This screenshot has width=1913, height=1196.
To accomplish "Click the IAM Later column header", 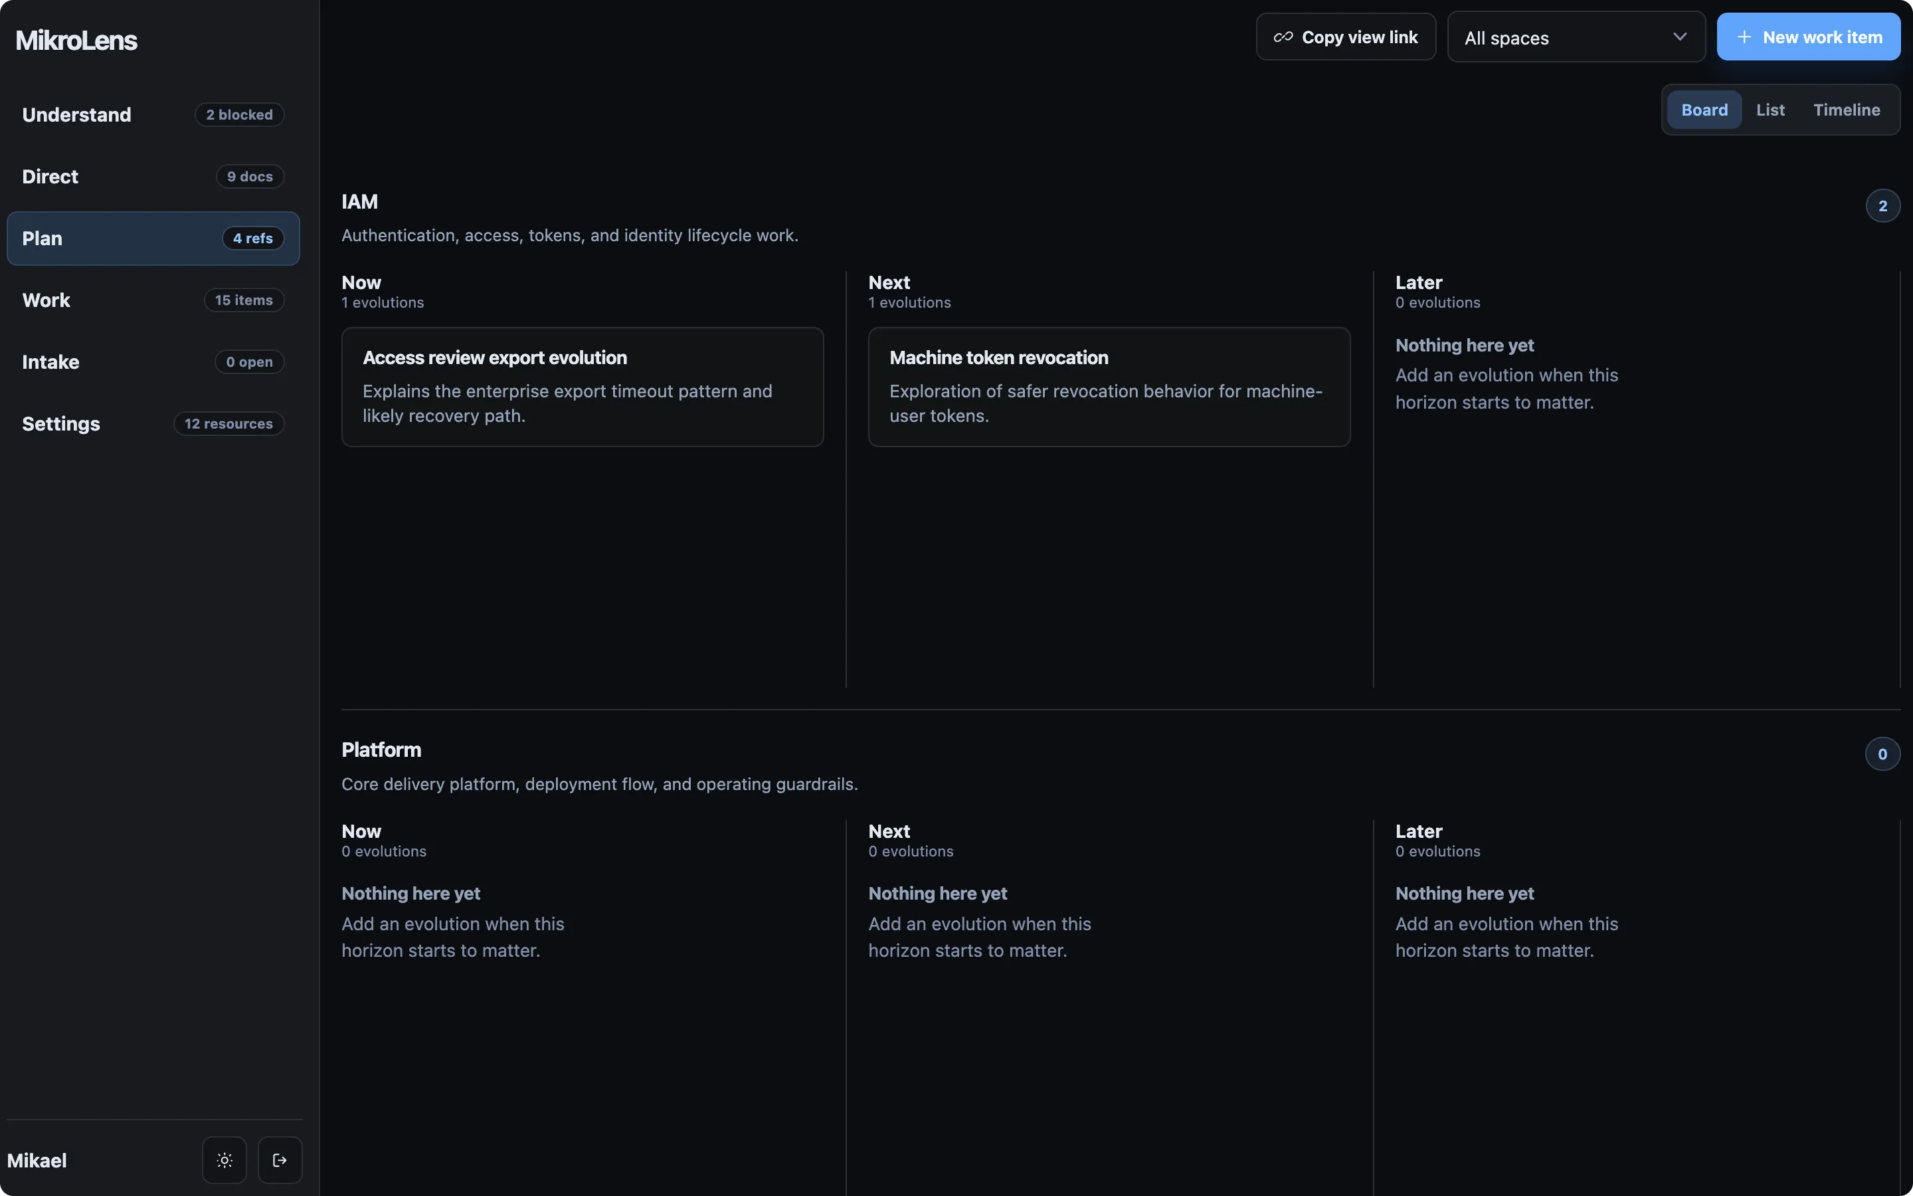I will pyautogui.click(x=1419, y=282).
